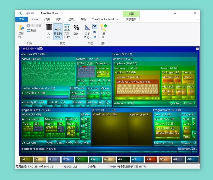Open the 选项 ribbon tab
Image resolution: width=213 pixels, height=180 pixels.
coord(71,19)
